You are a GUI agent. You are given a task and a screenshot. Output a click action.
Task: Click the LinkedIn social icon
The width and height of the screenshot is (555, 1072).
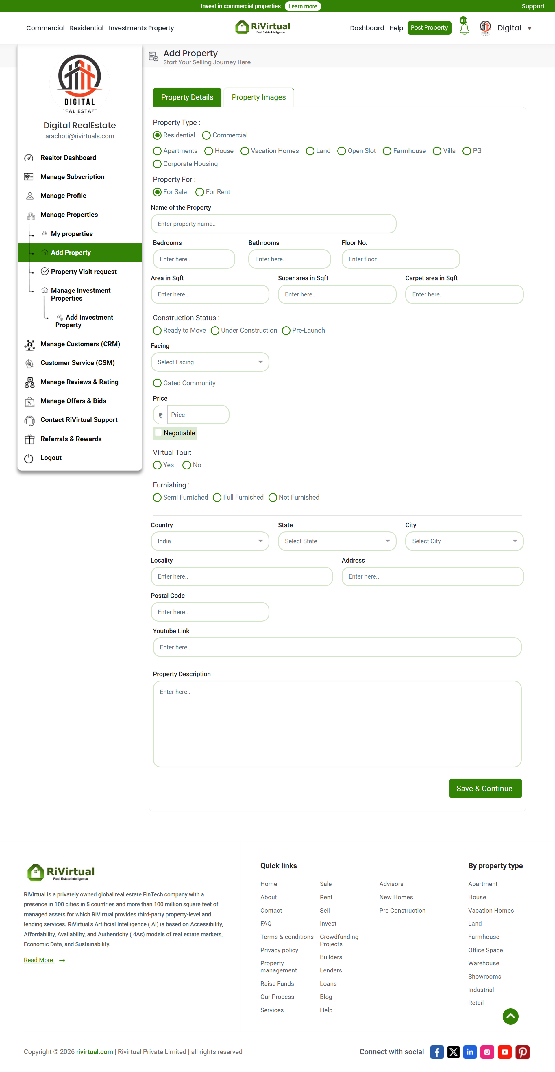470,1052
